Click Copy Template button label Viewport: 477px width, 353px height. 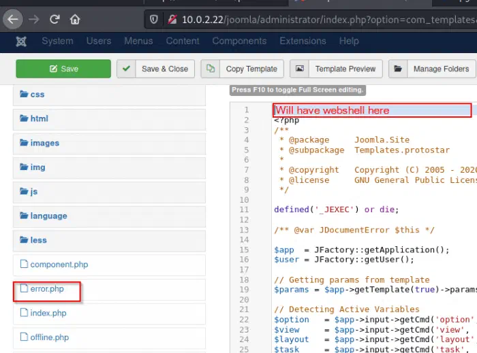(x=251, y=69)
